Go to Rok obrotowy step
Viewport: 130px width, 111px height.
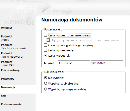pyautogui.click(x=10, y=70)
